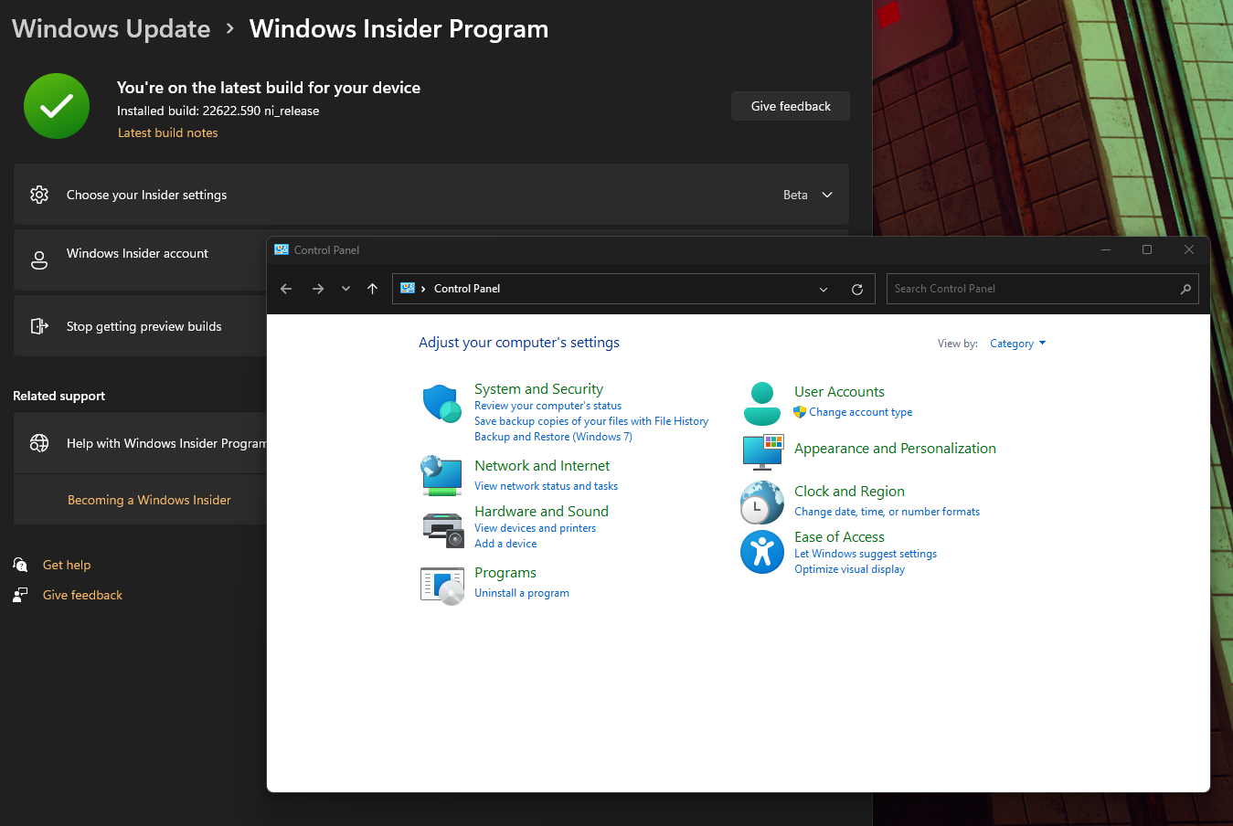Screen dimensions: 1233x826
Task: Click the Give feedback button
Action: tap(790, 106)
